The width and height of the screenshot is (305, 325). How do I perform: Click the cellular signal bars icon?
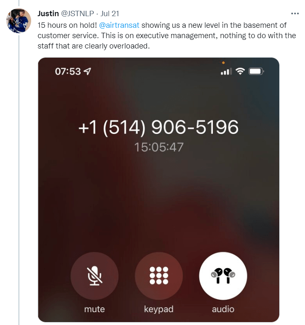[226, 71]
